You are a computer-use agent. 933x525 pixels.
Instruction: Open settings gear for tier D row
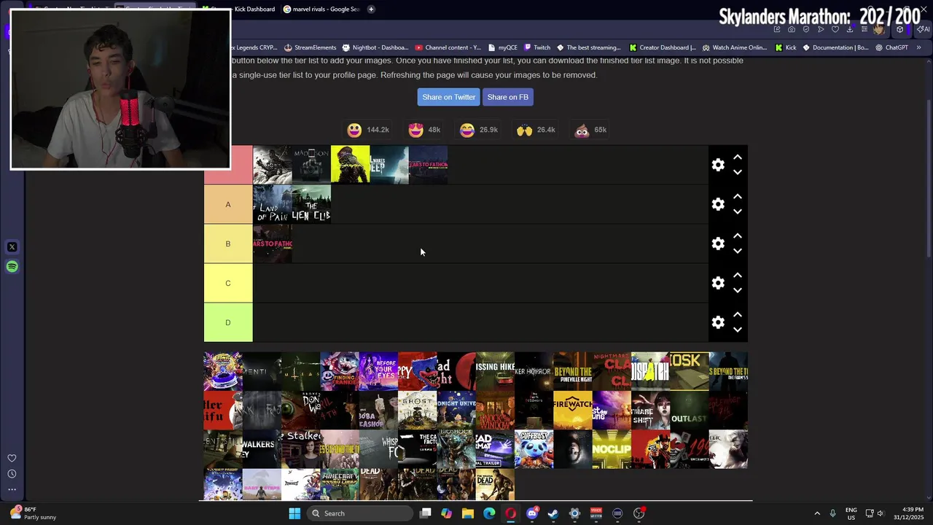coord(718,322)
